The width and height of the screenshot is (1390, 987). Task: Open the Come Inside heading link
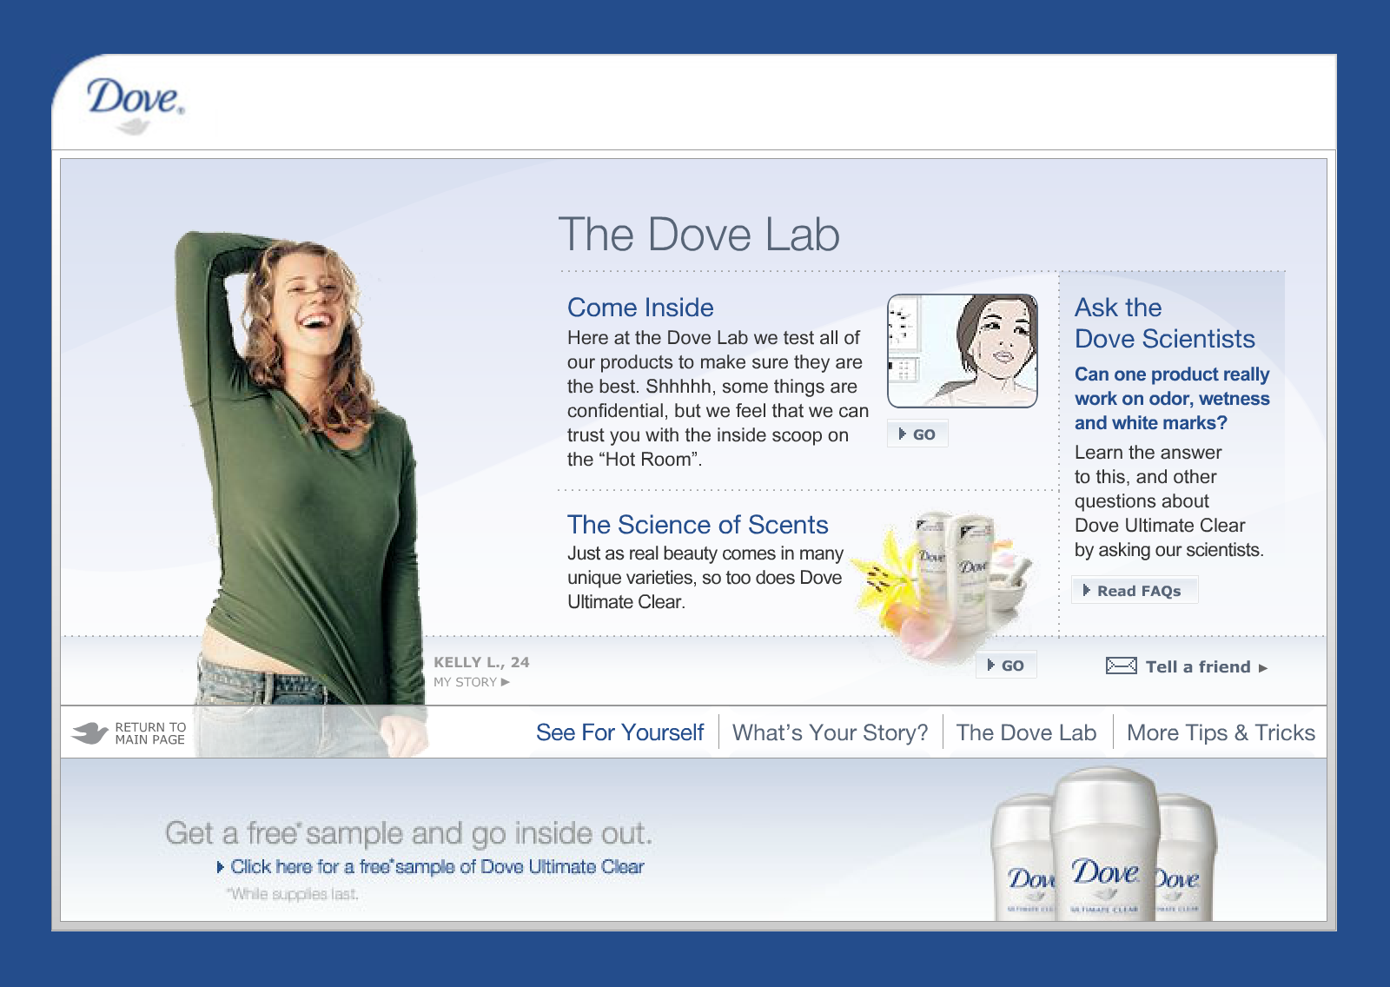coord(640,308)
